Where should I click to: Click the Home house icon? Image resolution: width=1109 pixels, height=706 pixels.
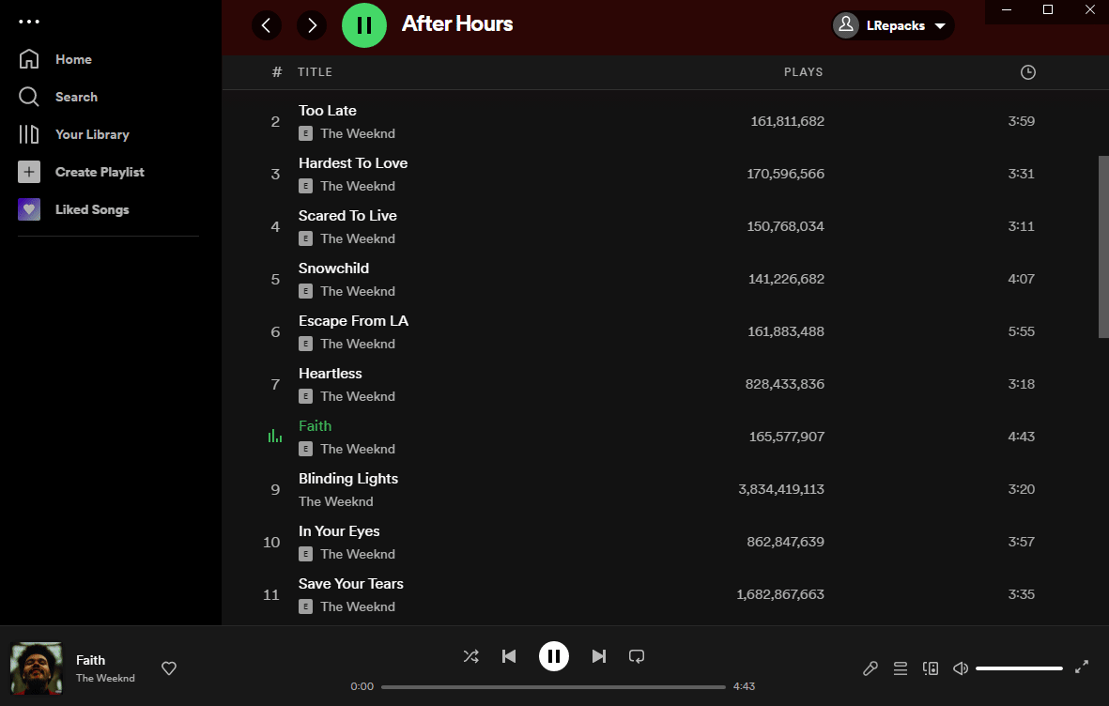coord(29,59)
